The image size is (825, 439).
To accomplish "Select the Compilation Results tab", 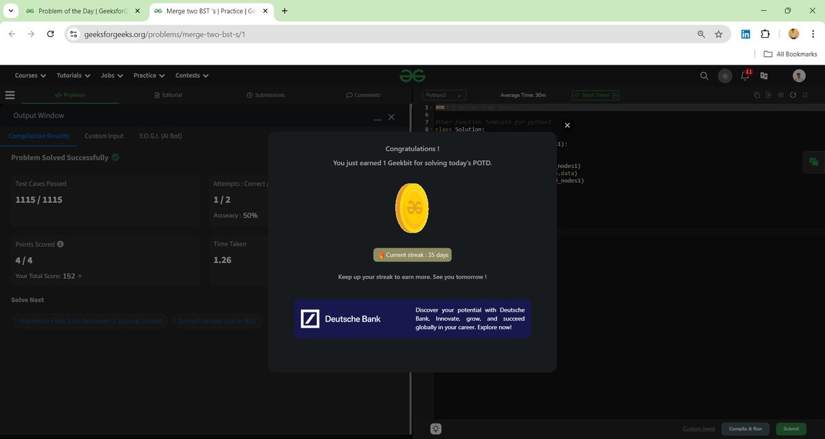I will pos(38,136).
